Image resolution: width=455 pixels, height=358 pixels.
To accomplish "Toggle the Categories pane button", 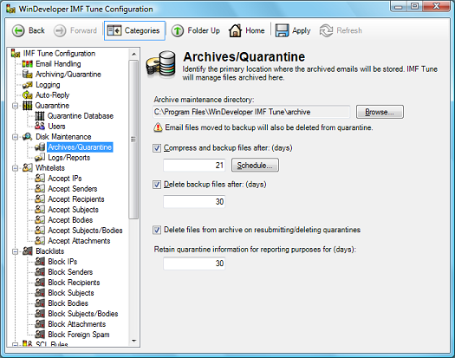I will coord(134,30).
